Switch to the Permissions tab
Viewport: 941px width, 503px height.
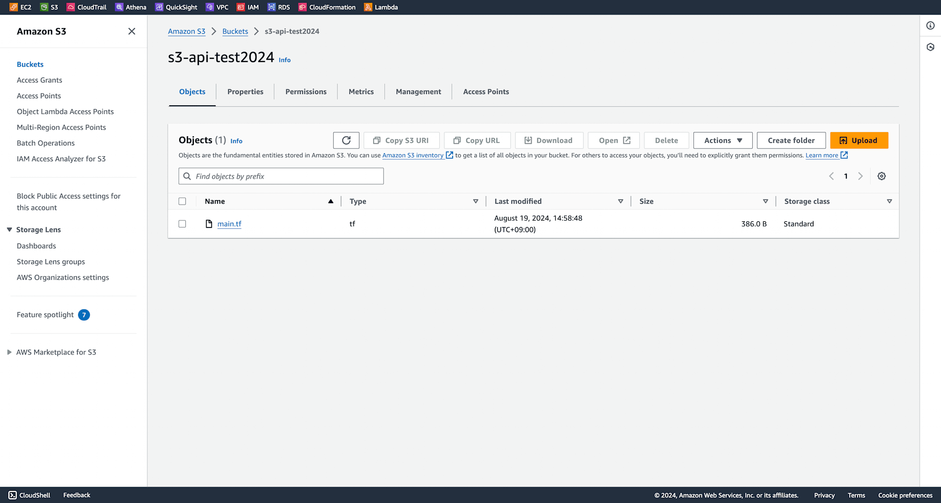point(306,92)
